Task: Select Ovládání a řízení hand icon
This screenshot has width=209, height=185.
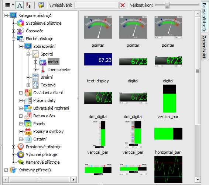Action: click(x=28, y=93)
